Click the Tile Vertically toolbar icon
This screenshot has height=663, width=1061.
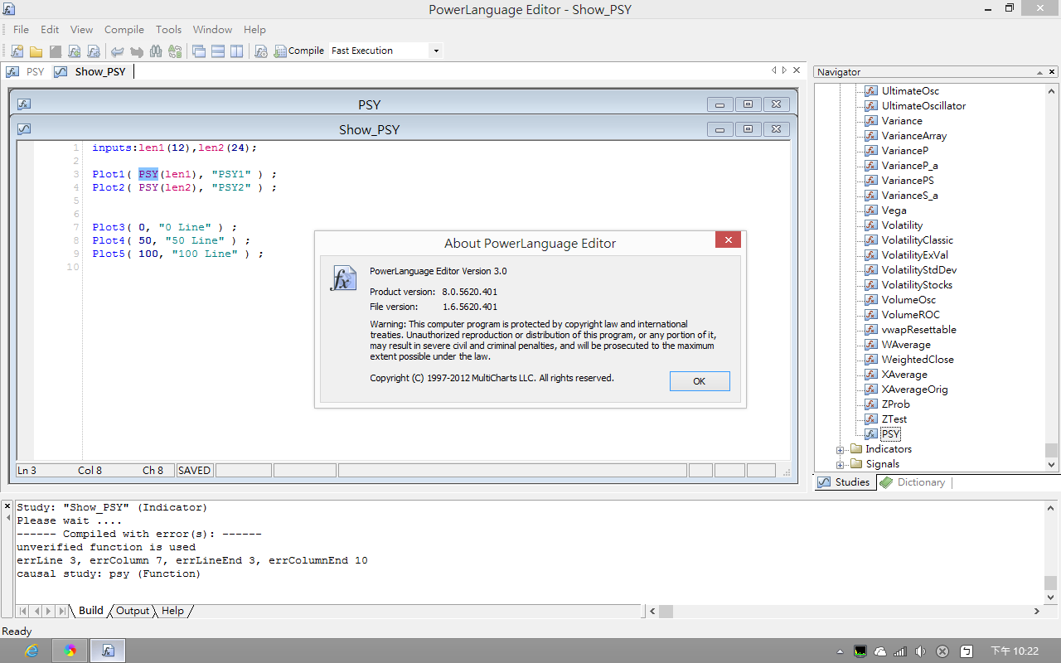point(237,51)
